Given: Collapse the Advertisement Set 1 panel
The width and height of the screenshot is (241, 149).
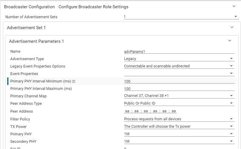Looking at the screenshot, I should 232,28.
